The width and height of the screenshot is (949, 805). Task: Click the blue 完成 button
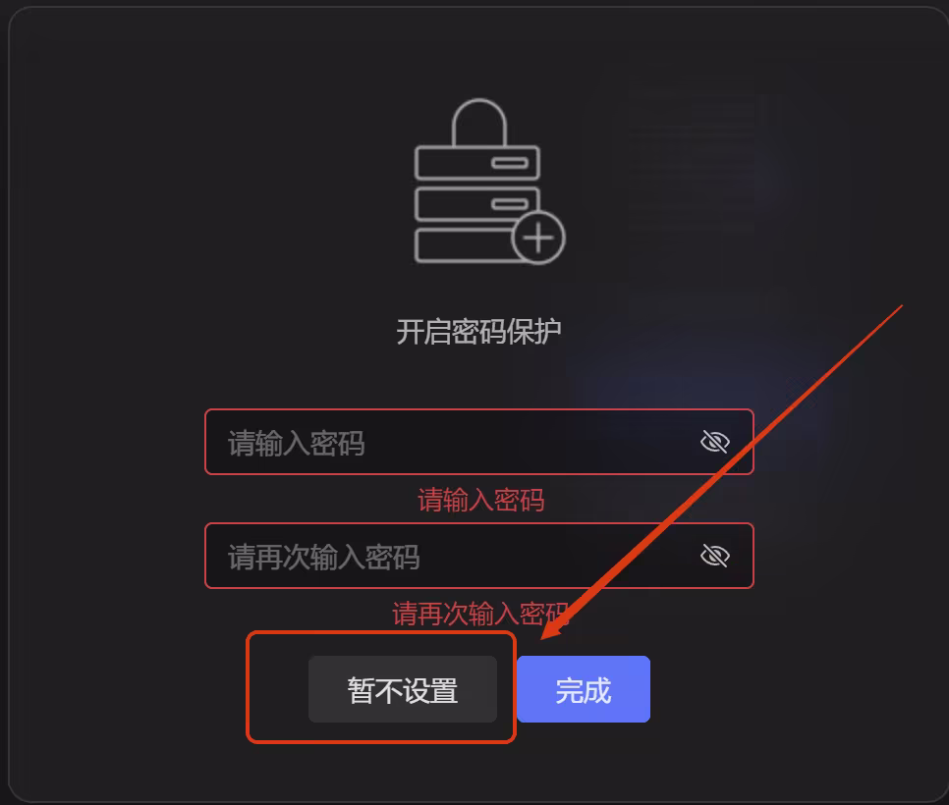tap(584, 689)
